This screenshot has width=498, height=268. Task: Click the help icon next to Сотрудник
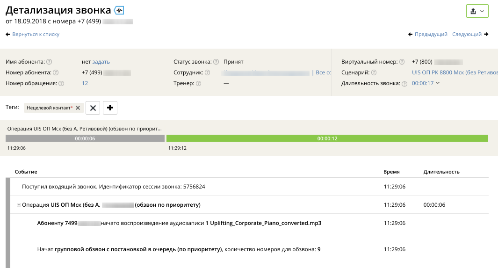pos(207,72)
